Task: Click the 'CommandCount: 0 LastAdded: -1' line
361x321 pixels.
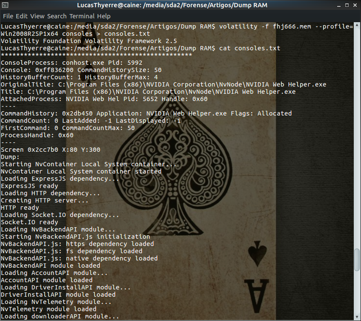Action: coord(91,121)
